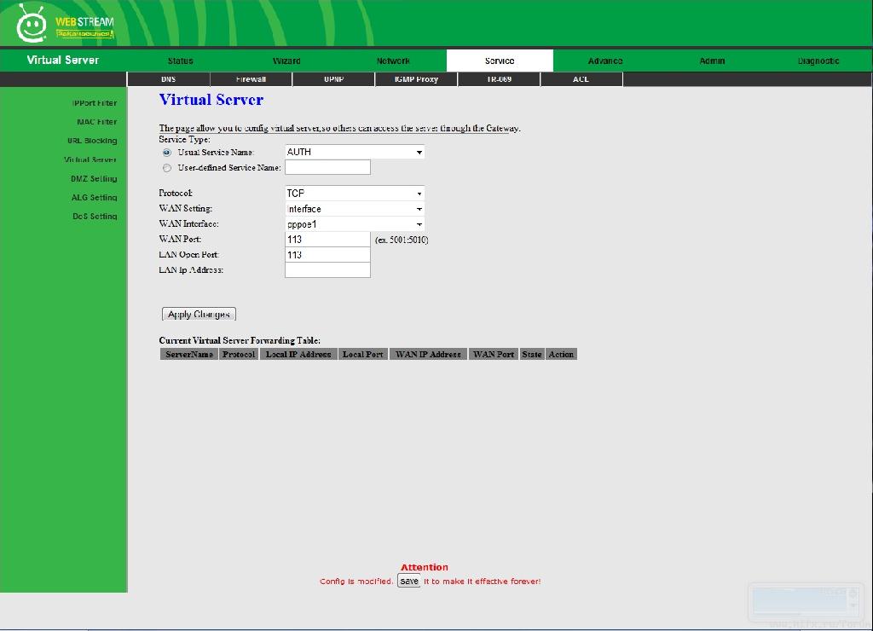This screenshot has height=631, width=873.
Task: Go to the Diagnostic tab
Action: point(818,61)
